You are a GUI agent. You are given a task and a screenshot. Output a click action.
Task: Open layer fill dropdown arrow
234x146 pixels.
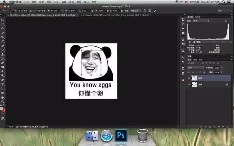pyautogui.click(x=222, y=72)
